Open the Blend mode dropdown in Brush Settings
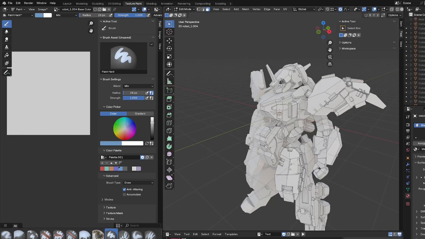The image size is (425, 239). (138, 86)
